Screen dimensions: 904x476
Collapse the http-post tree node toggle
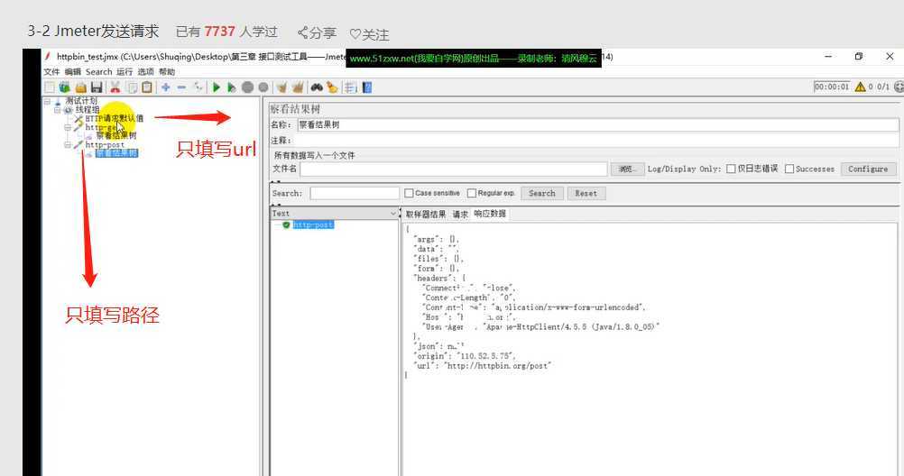point(68,144)
